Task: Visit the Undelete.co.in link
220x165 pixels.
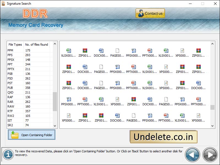Action: point(163,136)
